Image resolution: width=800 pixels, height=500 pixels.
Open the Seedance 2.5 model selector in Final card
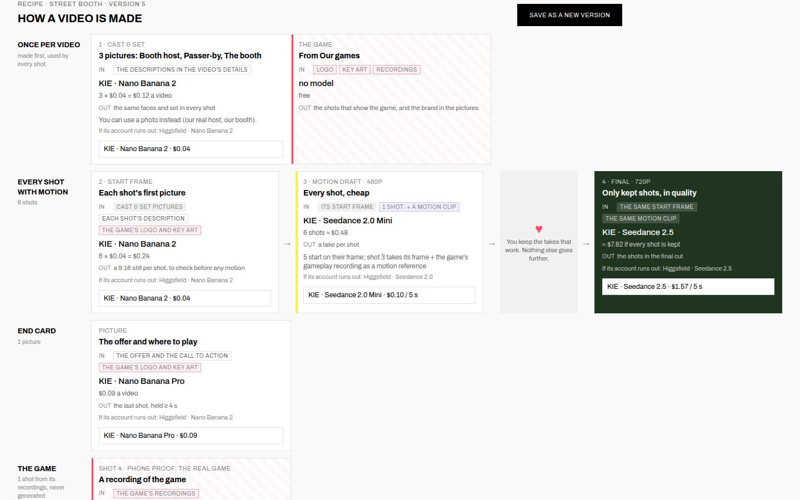click(688, 287)
